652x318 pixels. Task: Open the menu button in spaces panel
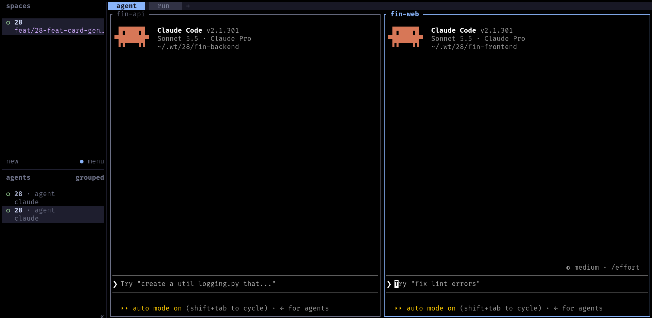[96, 161]
